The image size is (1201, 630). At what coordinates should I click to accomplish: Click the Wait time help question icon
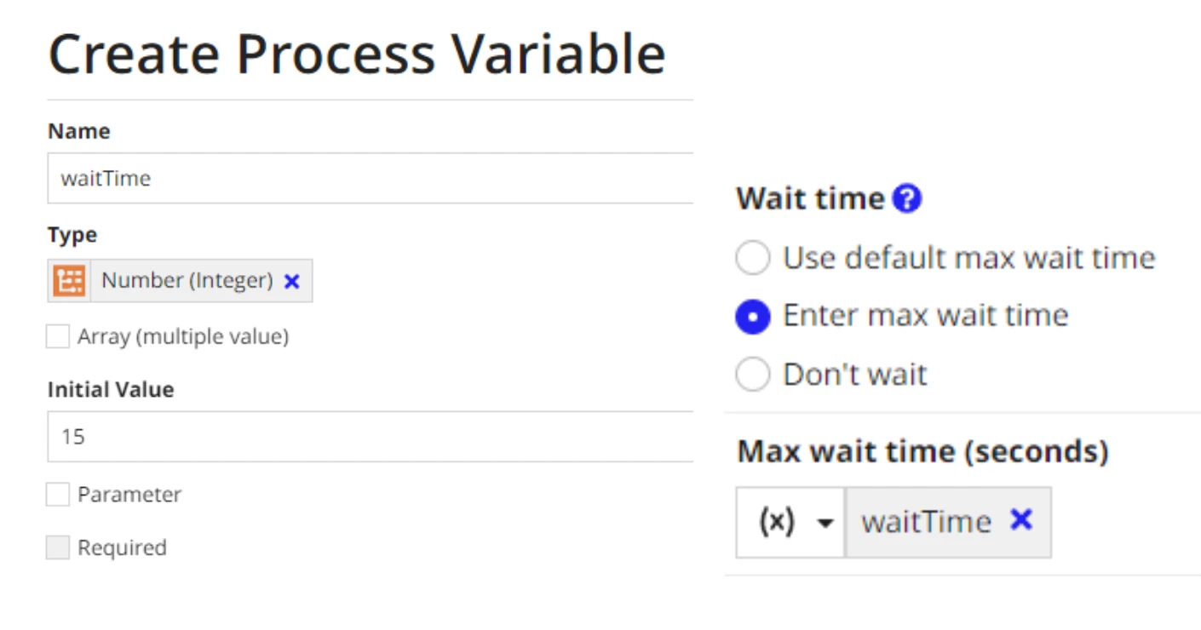point(907,199)
